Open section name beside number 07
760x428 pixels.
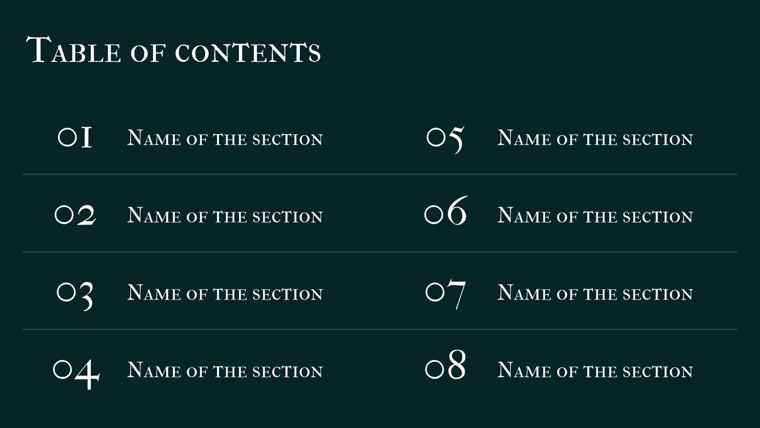tap(595, 293)
